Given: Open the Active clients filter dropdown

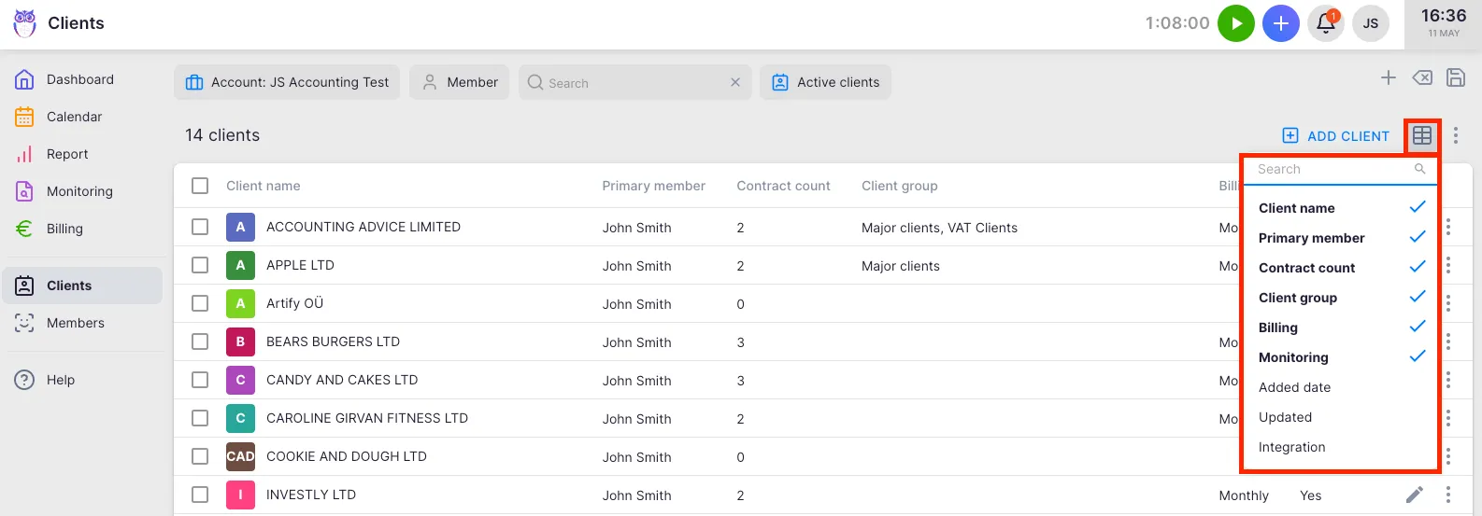Looking at the screenshot, I should [825, 82].
